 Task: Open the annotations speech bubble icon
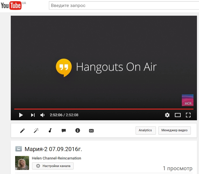64,131
